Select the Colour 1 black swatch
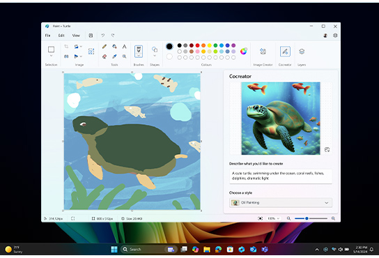Screen dimensions: 379x258 pyautogui.click(x=169, y=46)
